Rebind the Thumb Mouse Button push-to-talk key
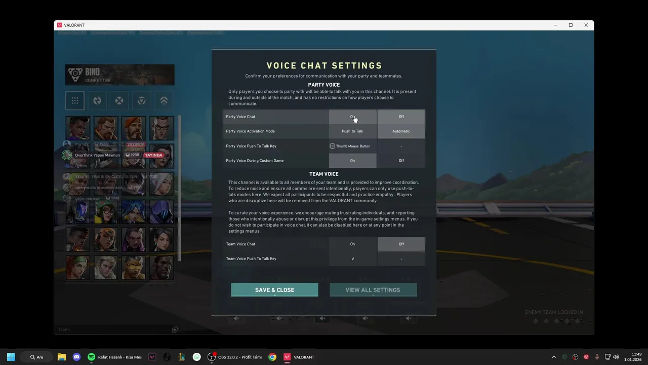The height and width of the screenshot is (365, 648). tap(353, 146)
